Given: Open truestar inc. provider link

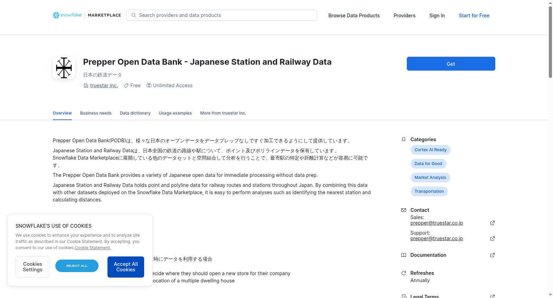Looking at the screenshot, I should [x=104, y=85].
